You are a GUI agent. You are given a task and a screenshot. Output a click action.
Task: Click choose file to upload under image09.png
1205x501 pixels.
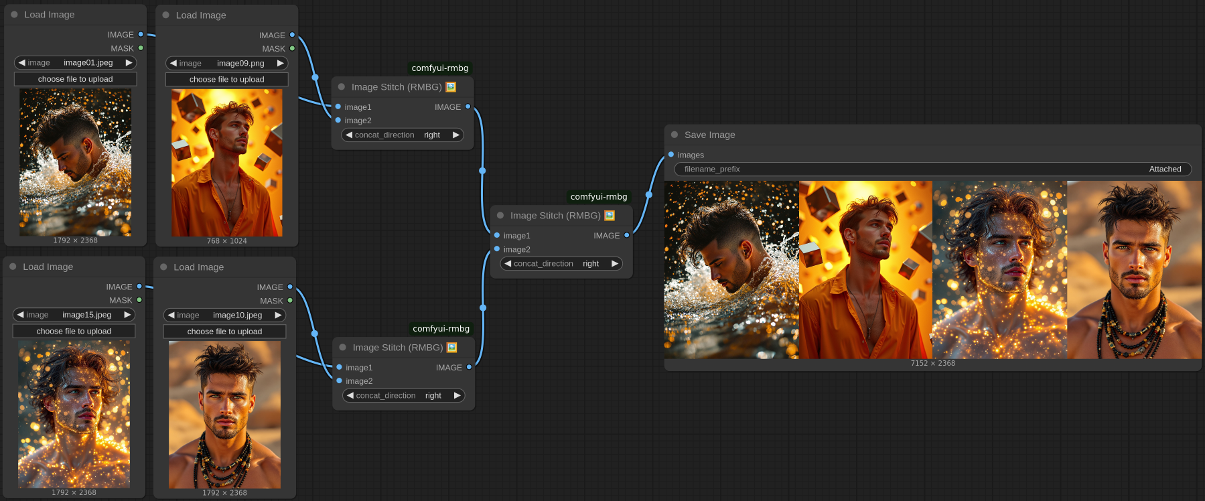click(x=226, y=79)
